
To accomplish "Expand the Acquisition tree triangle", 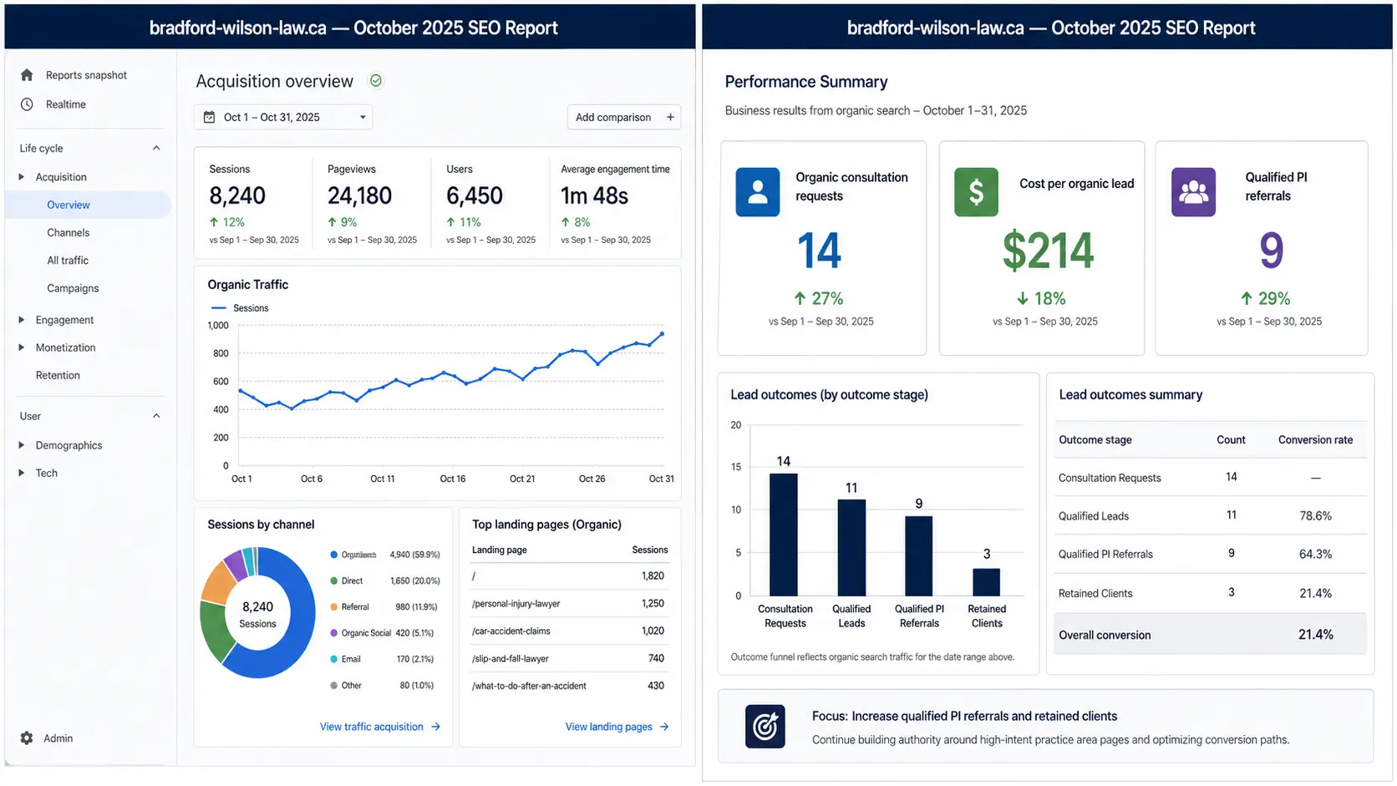I will pyautogui.click(x=22, y=177).
